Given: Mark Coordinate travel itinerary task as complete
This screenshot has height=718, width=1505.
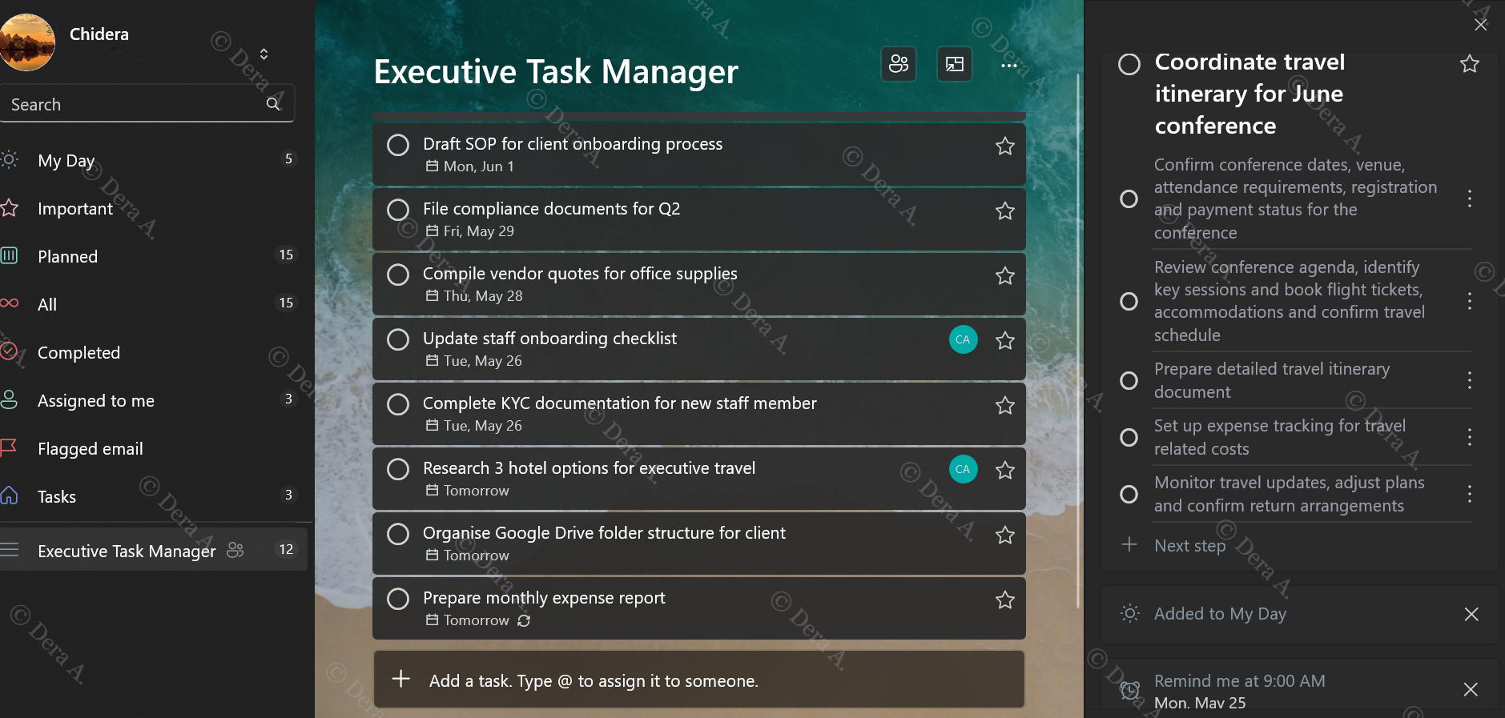Looking at the screenshot, I should (1129, 64).
